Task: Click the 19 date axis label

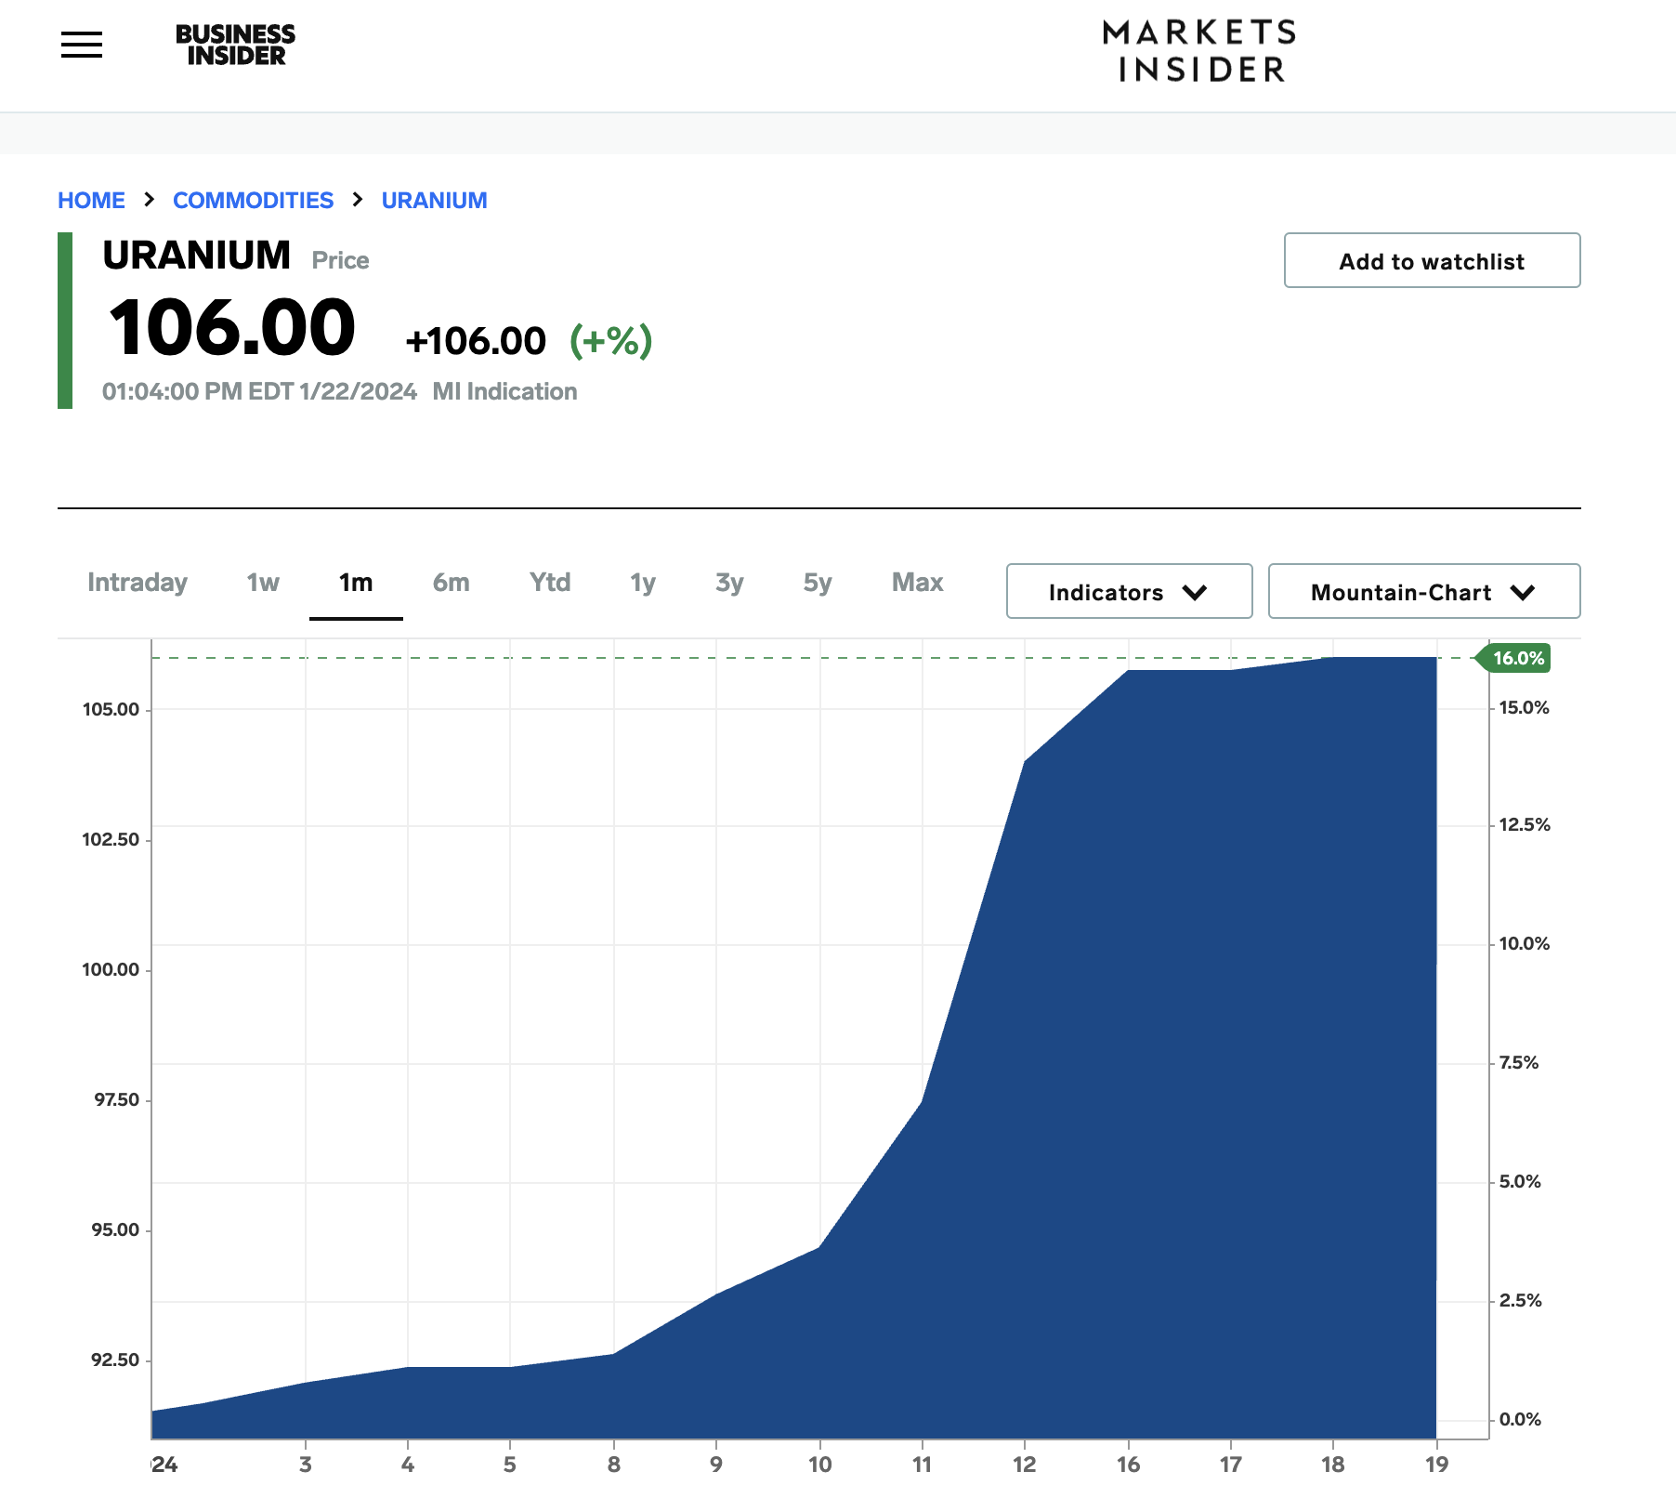Action: tap(1436, 1465)
